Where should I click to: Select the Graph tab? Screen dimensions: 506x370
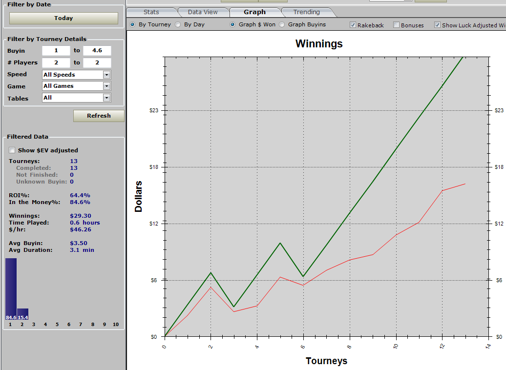254,12
